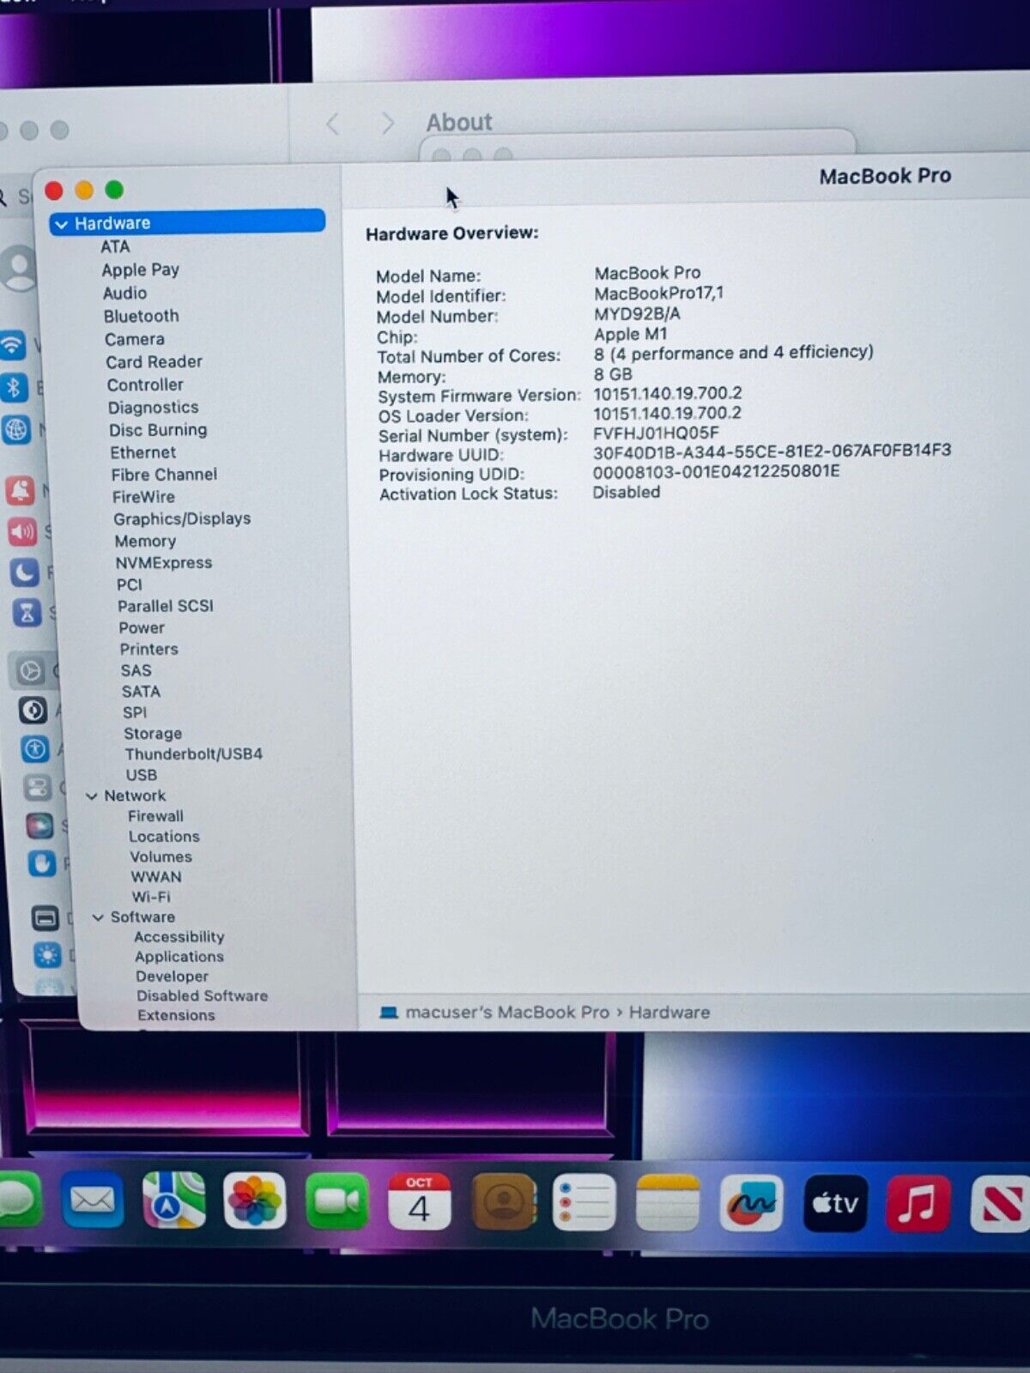Open the Photos app icon
This screenshot has height=1373, width=1030.
254,1201
